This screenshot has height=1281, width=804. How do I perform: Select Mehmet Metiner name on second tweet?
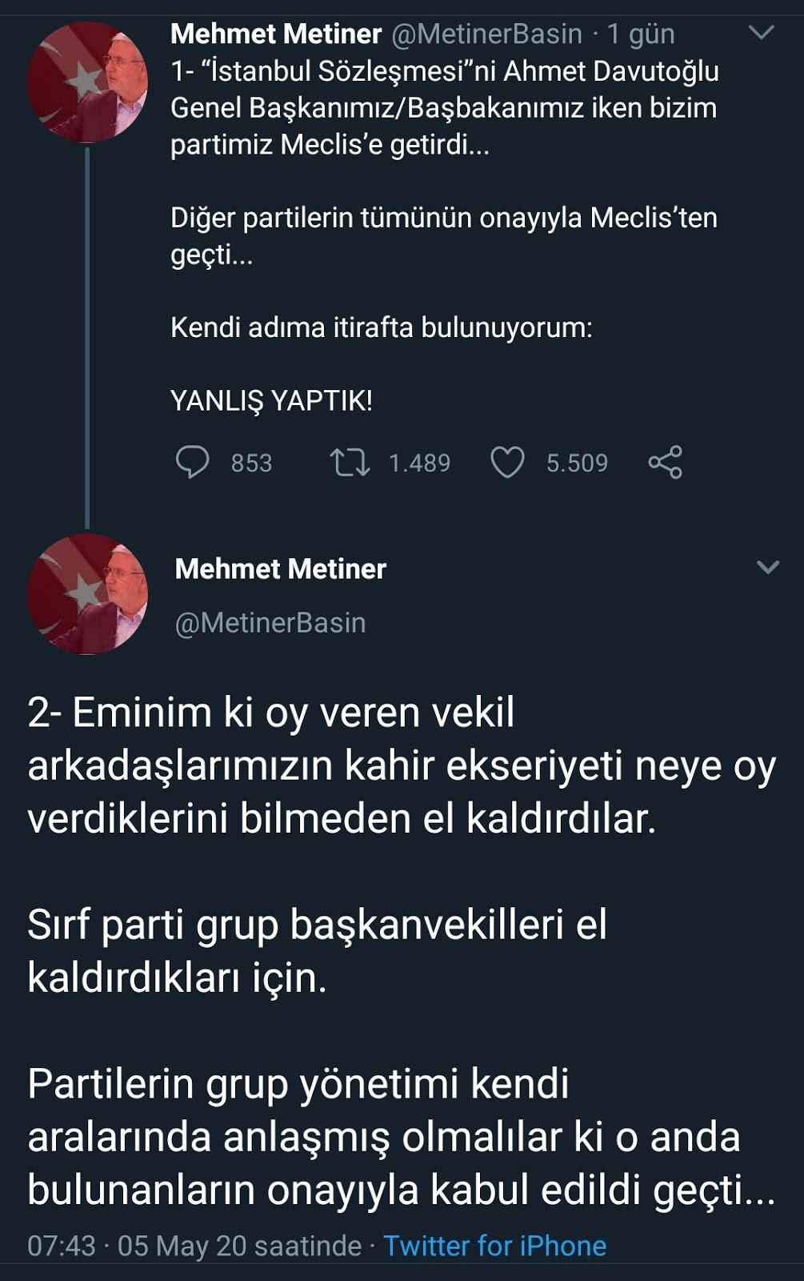click(280, 568)
